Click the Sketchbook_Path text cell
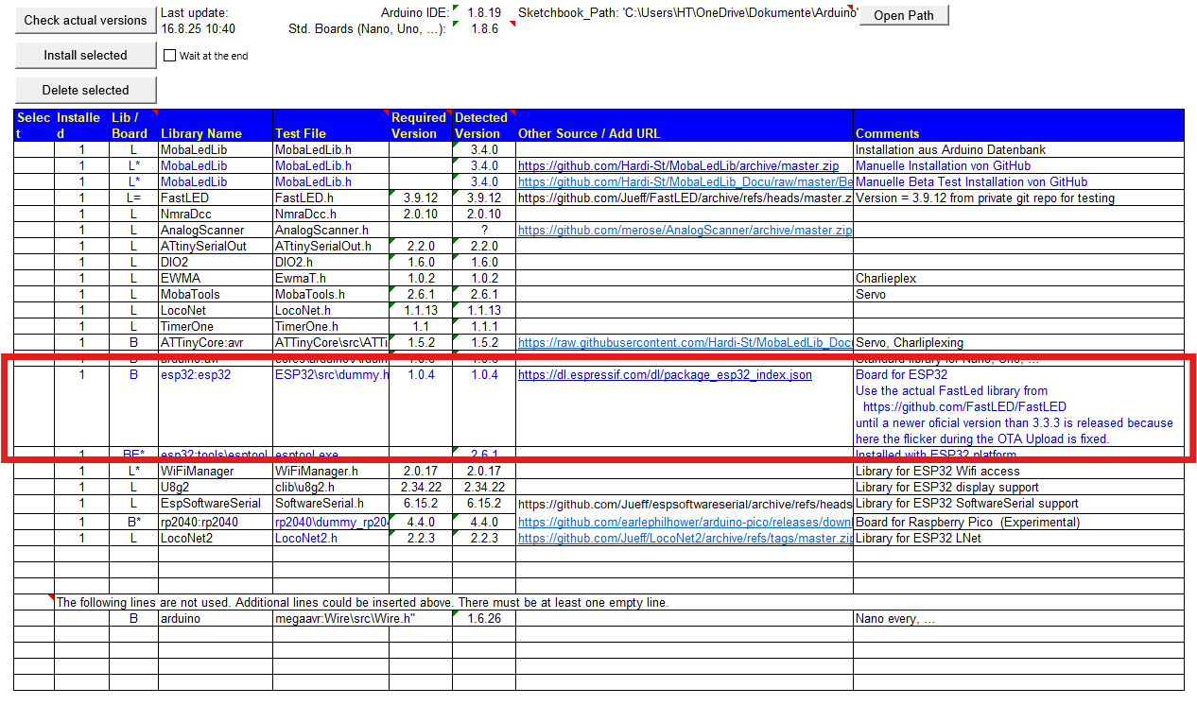 point(687,13)
